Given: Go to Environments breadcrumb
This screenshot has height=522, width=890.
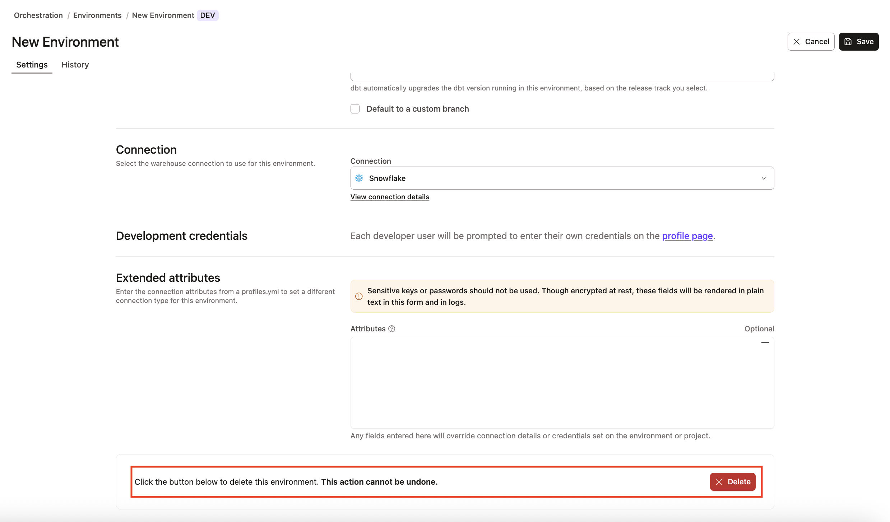Looking at the screenshot, I should [x=97, y=15].
